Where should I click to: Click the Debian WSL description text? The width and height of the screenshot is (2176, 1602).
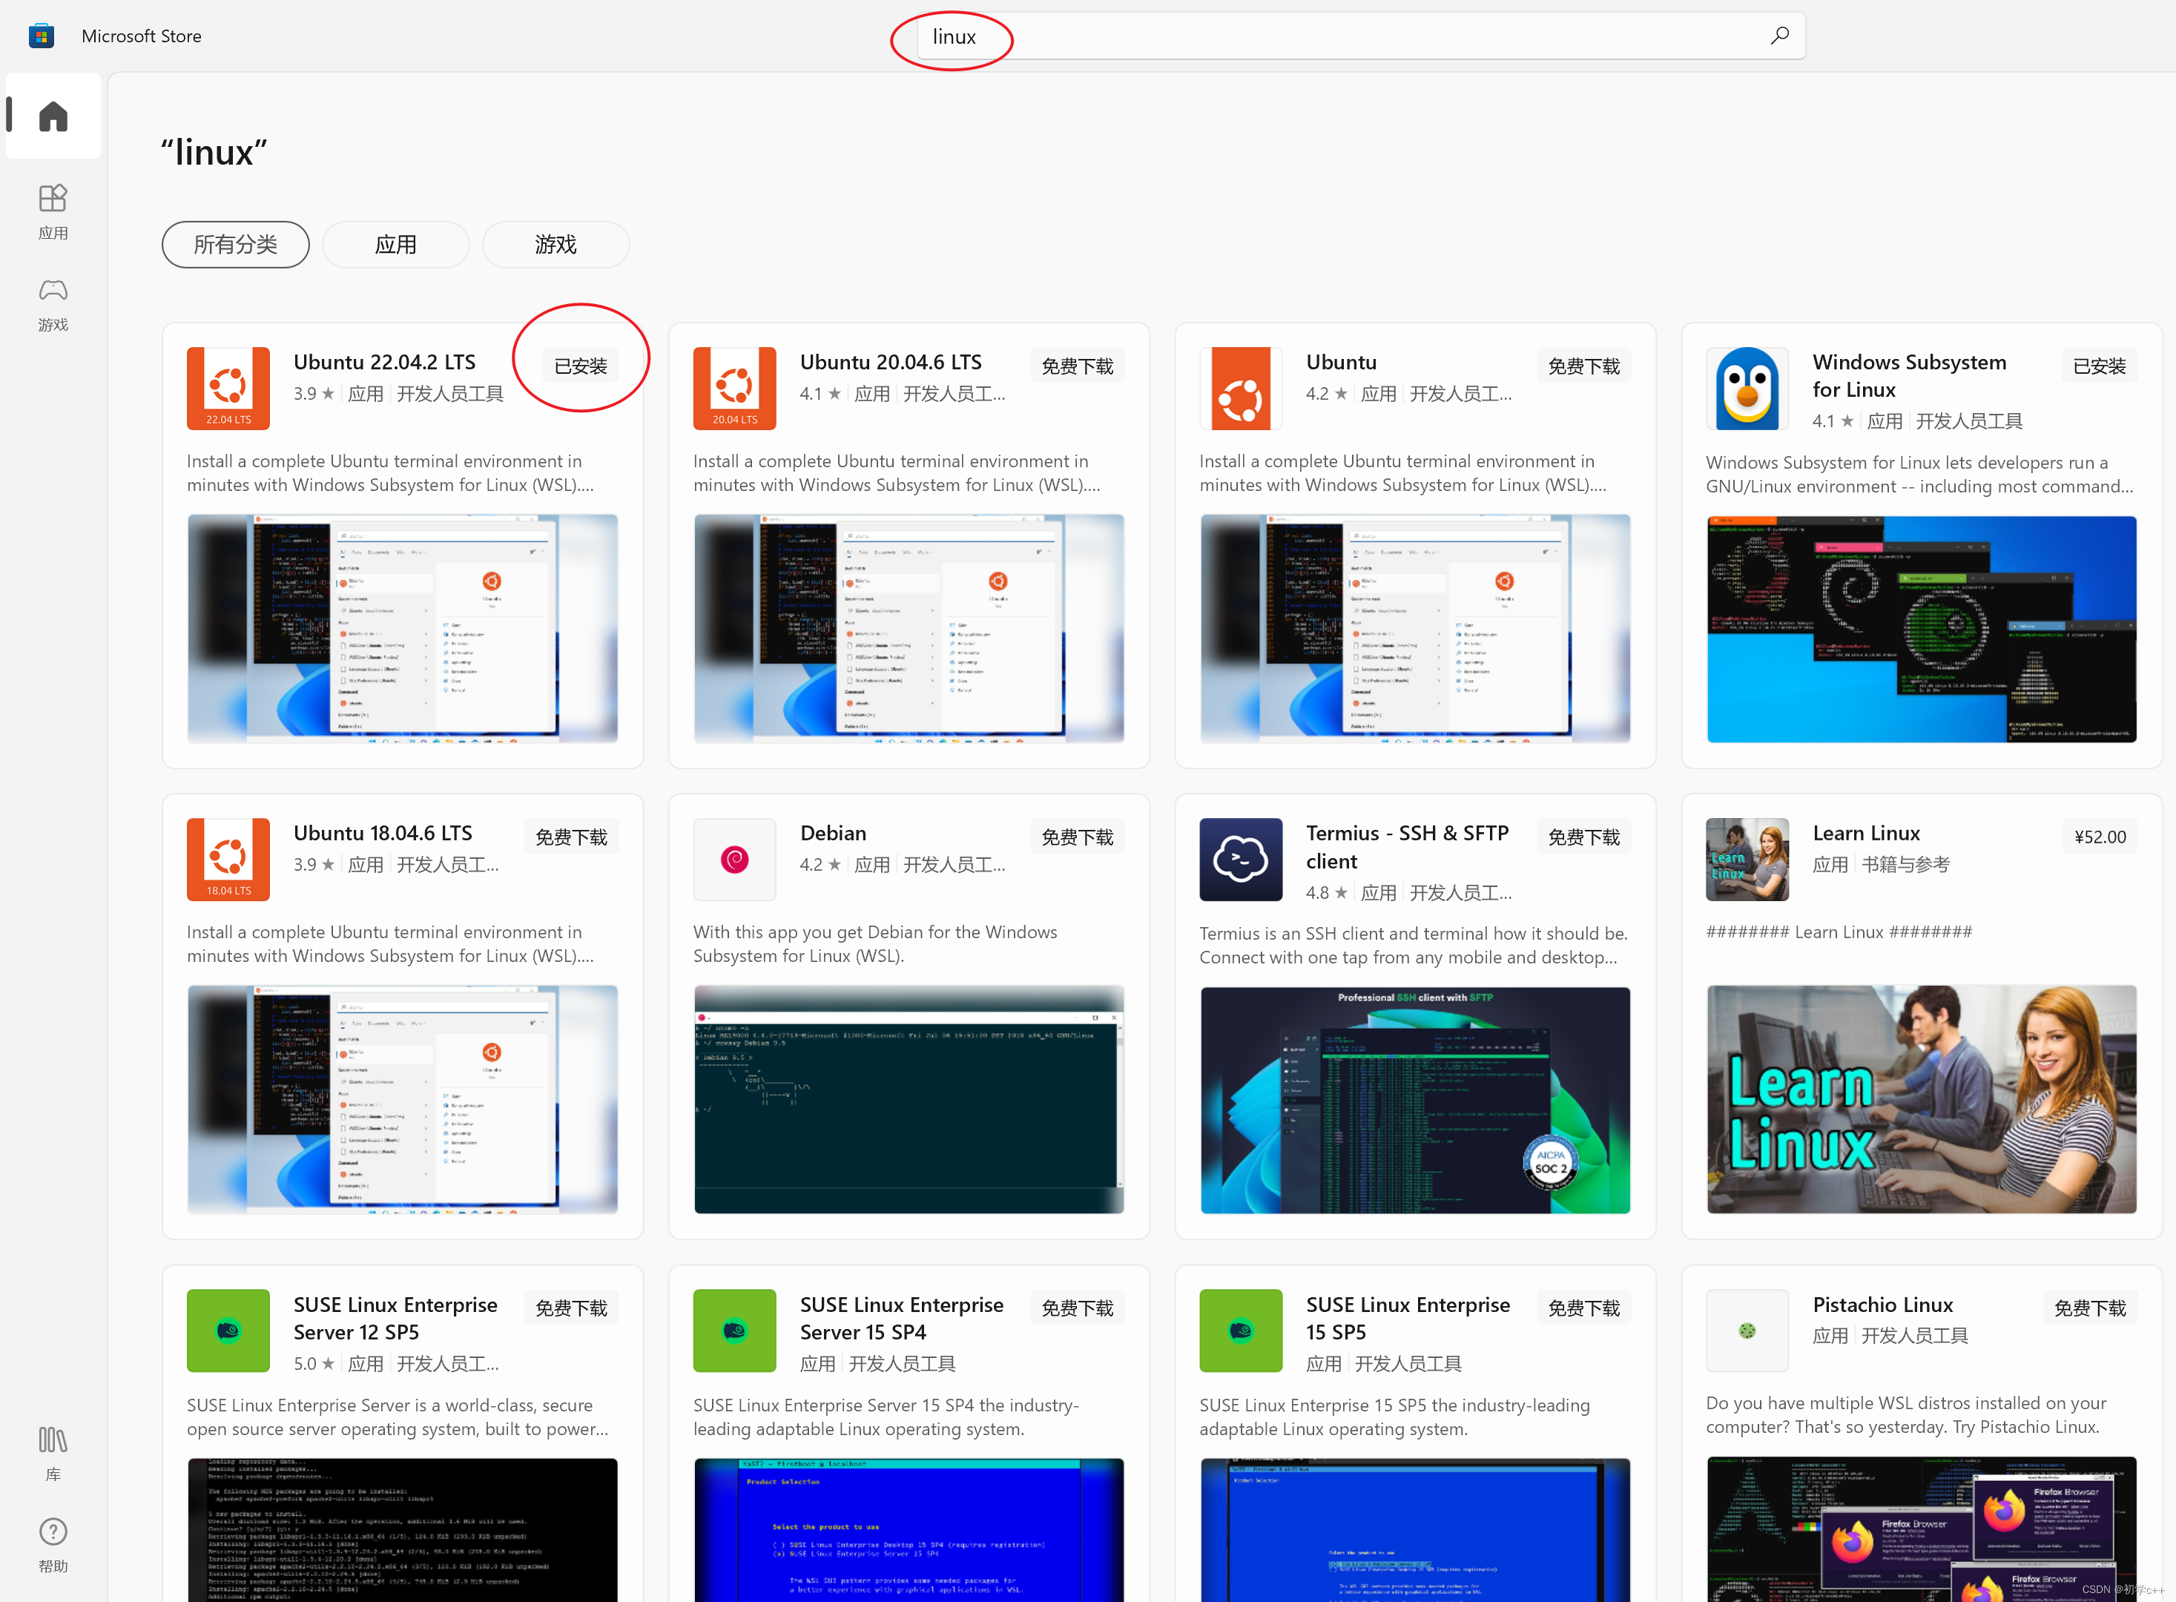874,943
